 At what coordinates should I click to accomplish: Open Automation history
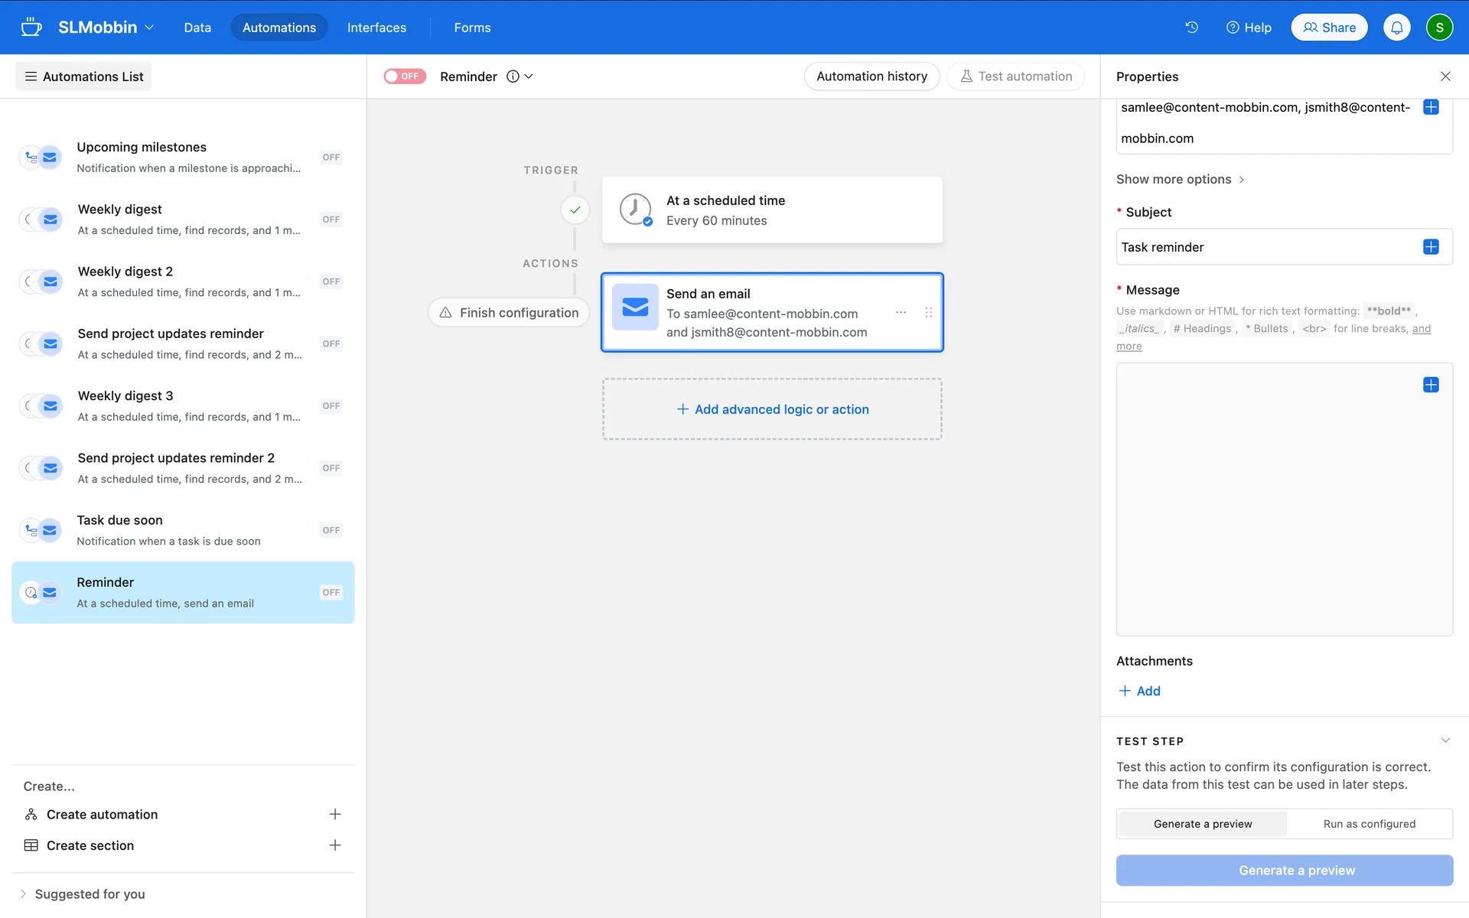871,76
